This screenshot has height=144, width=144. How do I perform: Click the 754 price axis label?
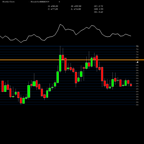[137, 49]
